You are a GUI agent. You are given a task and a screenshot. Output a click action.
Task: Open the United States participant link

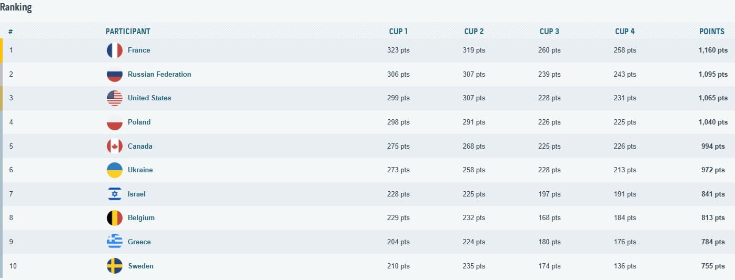point(149,98)
